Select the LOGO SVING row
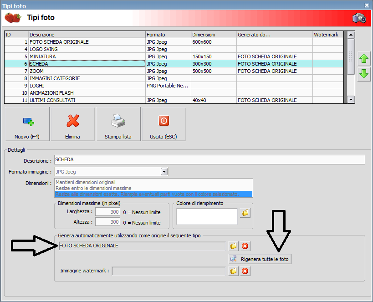Image resolution: width=373 pixels, height=302 pixels. [174, 49]
